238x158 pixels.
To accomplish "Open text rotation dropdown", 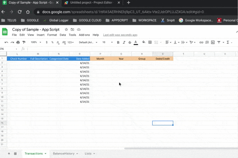I will [192, 42].
